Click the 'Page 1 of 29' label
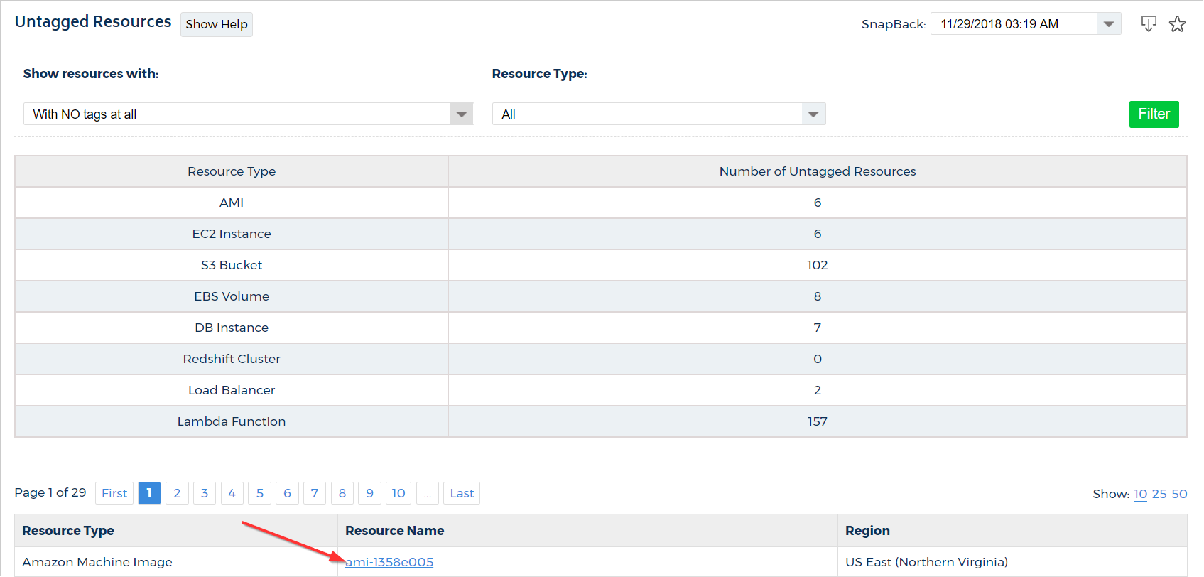Screen dimensions: 1204x577 point(50,492)
